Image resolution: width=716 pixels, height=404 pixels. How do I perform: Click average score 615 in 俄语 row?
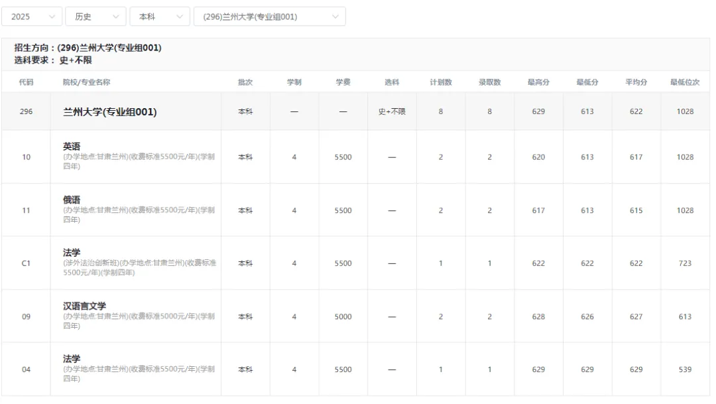(x=636, y=211)
